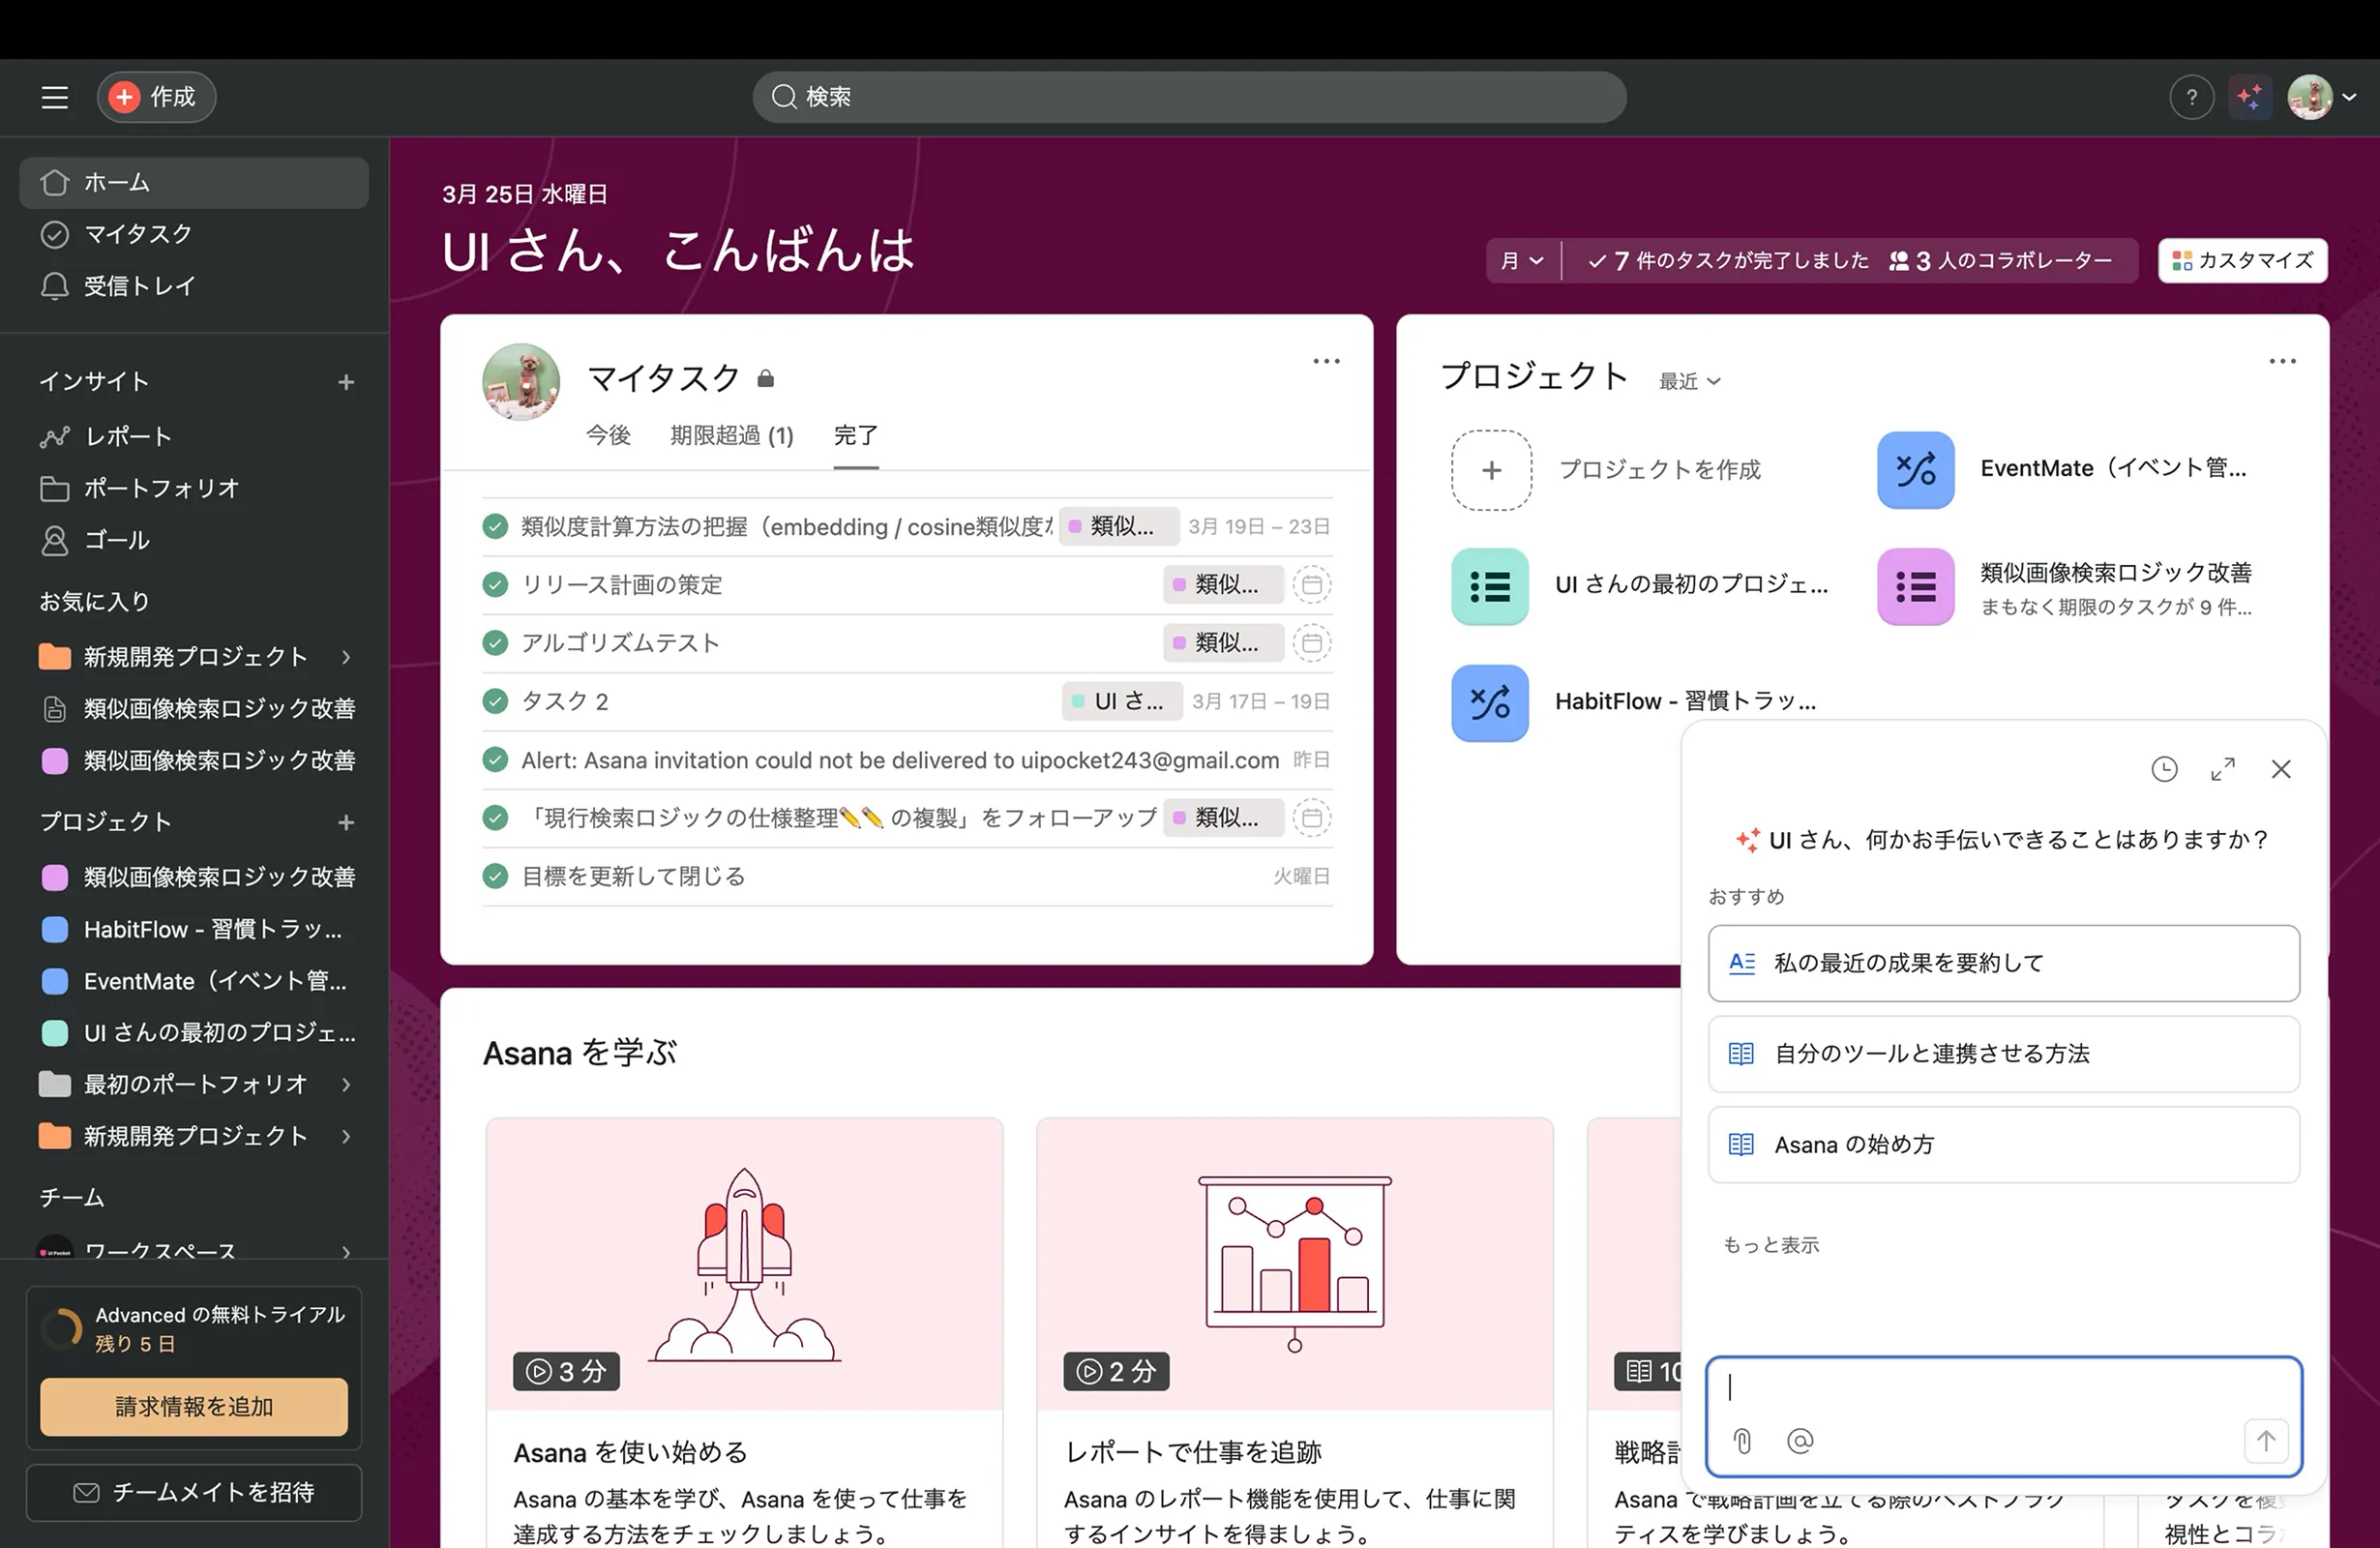The width and height of the screenshot is (2380, 1548).
Task: Switch to the 期限超過 (1) tab
Action: pos(732,435)
